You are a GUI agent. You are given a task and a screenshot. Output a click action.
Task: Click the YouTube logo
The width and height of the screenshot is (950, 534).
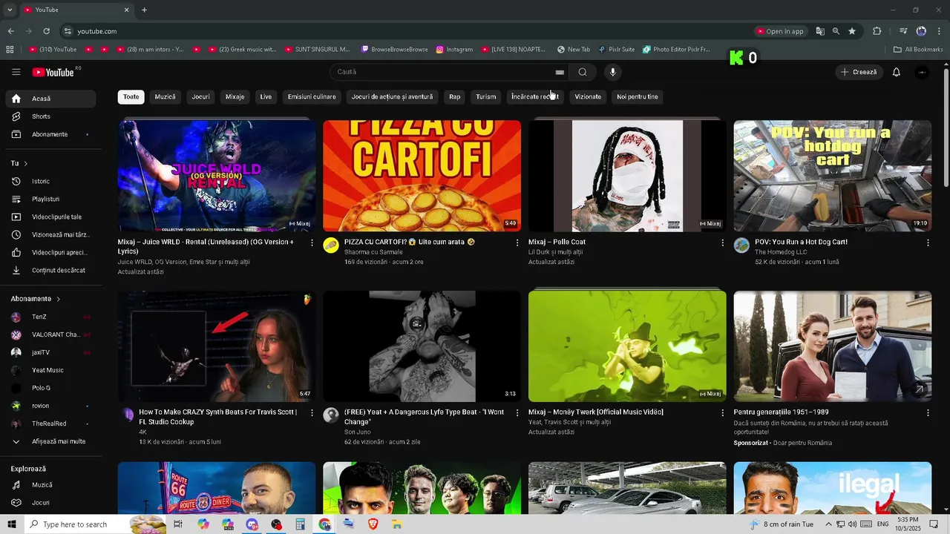(x=53, y=72)
